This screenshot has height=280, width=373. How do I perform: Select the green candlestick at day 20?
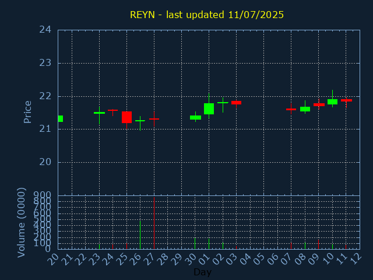61,118
